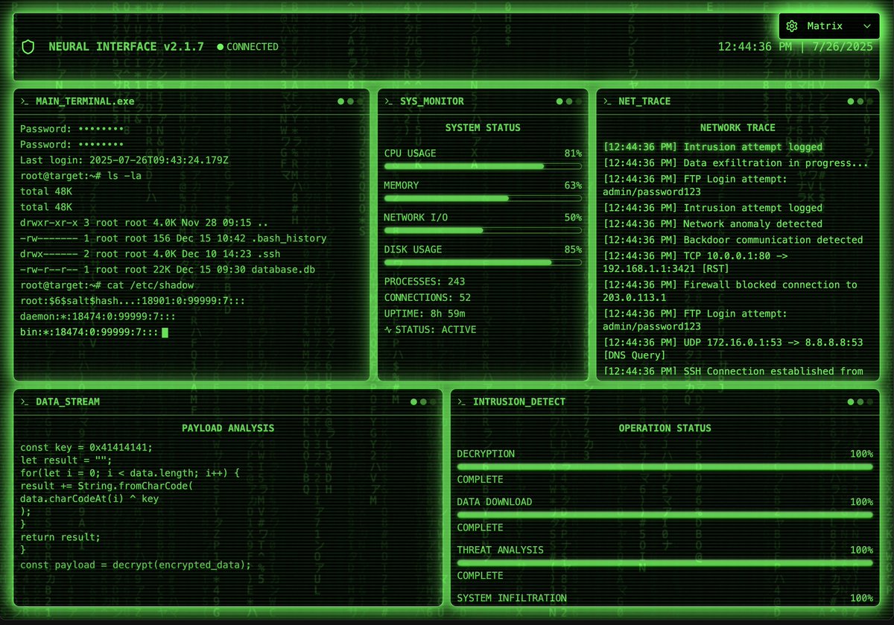Click the NETWORK TRACE heading
The image size is (894, 625).
738,128
